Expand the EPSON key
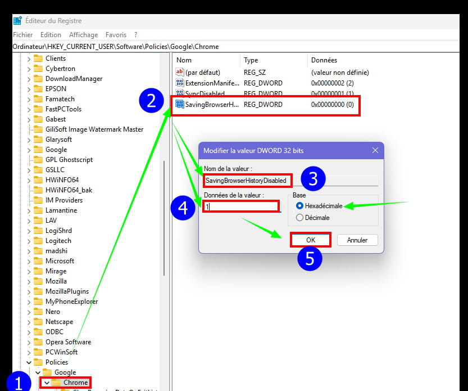Viewport: 468px width, 391px height. 29,89
